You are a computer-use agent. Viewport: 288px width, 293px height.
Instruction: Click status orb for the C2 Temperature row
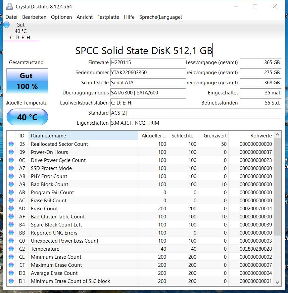coord(11,249)
